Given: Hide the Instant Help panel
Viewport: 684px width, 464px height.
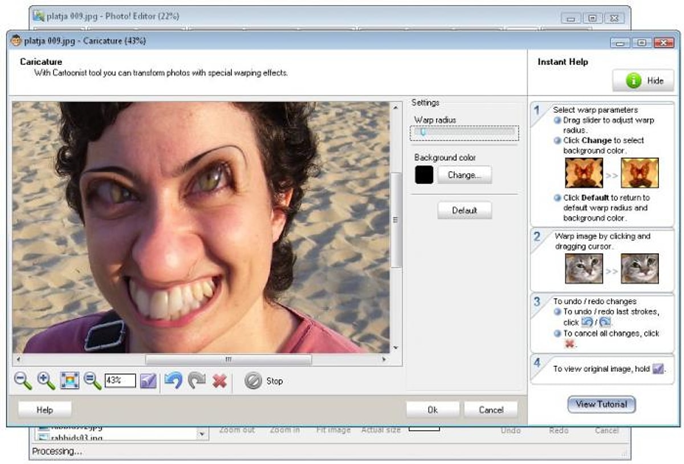Looking at the screenshot, I should [643, 81].
